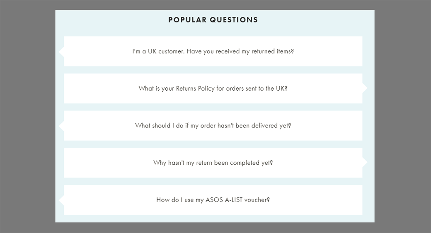The width and height of the screenshot is (431, 233).
Task: Click the words "I'm a UK customer"
Action: click(158, 52)
